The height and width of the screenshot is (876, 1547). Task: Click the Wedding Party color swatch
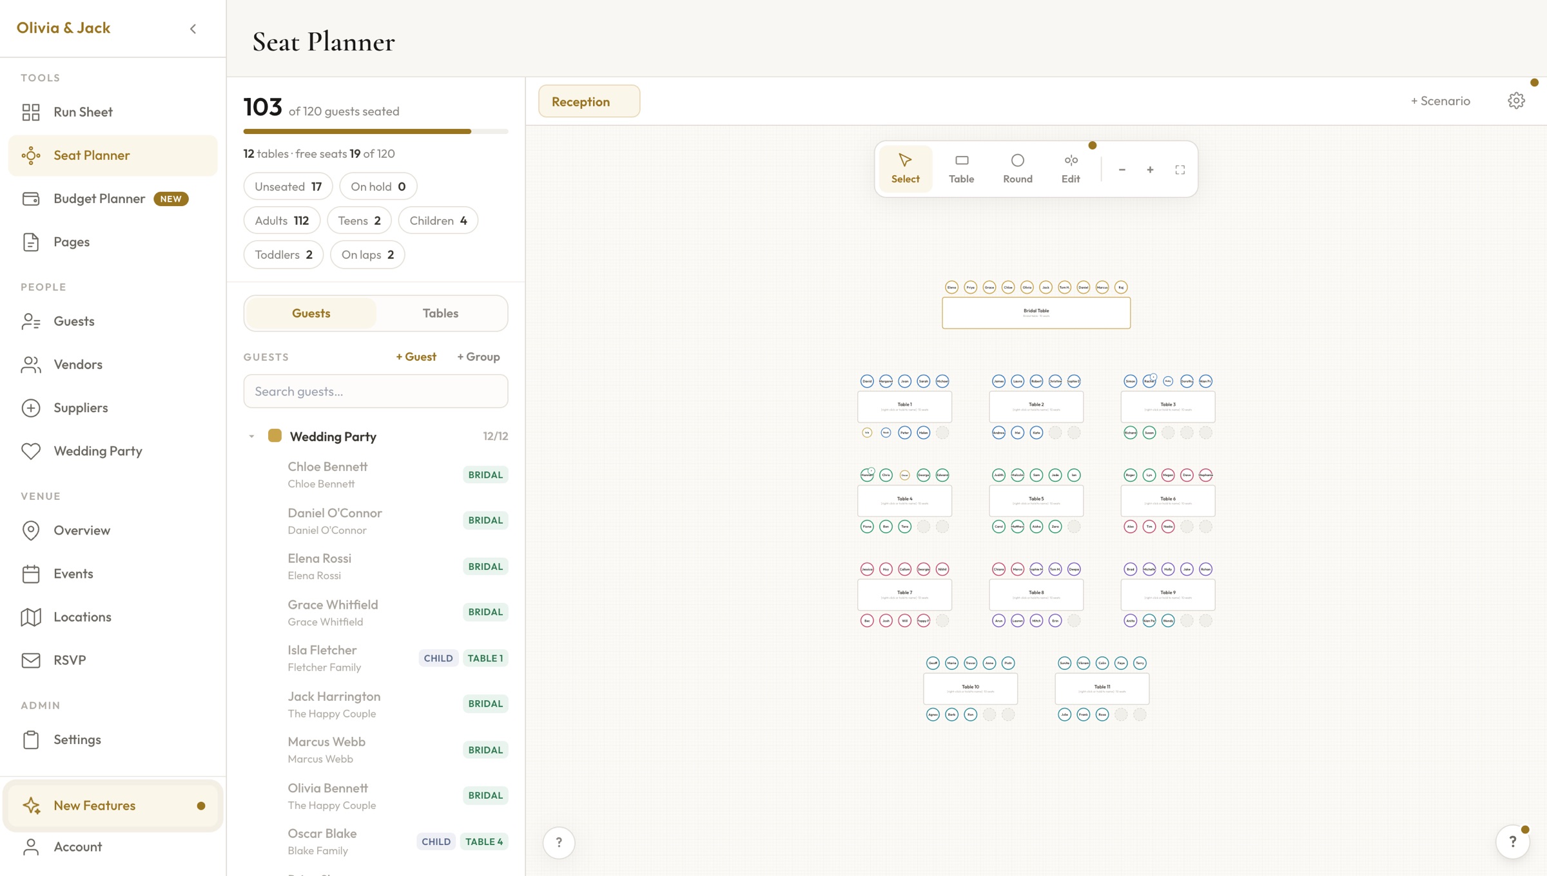point(275,435)
